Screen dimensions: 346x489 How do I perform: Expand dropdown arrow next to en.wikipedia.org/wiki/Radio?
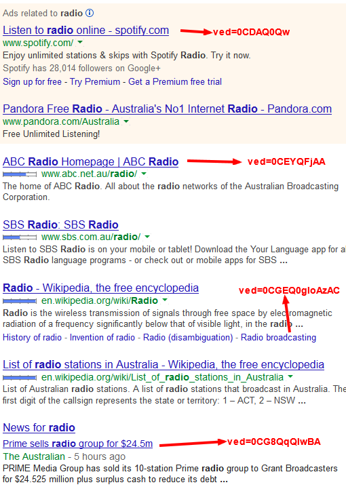click(x=165, y=300)
